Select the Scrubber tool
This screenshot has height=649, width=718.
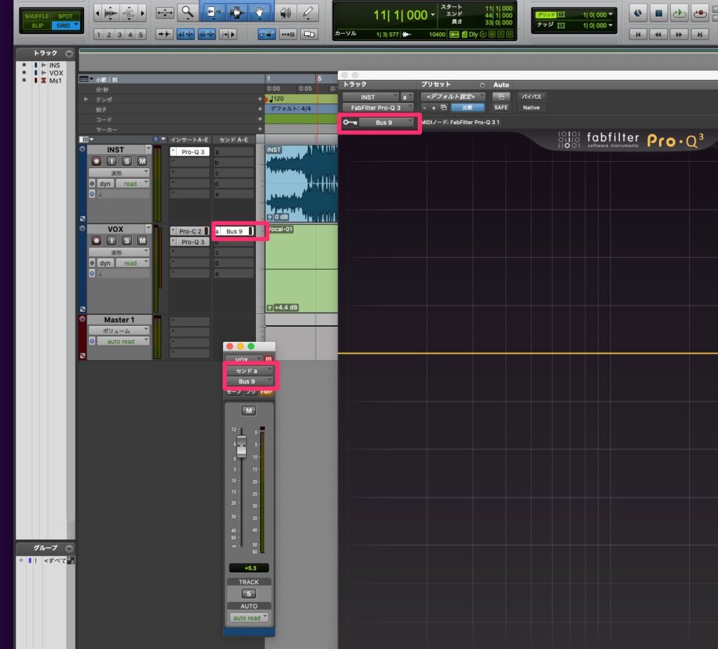click(286, 13)
